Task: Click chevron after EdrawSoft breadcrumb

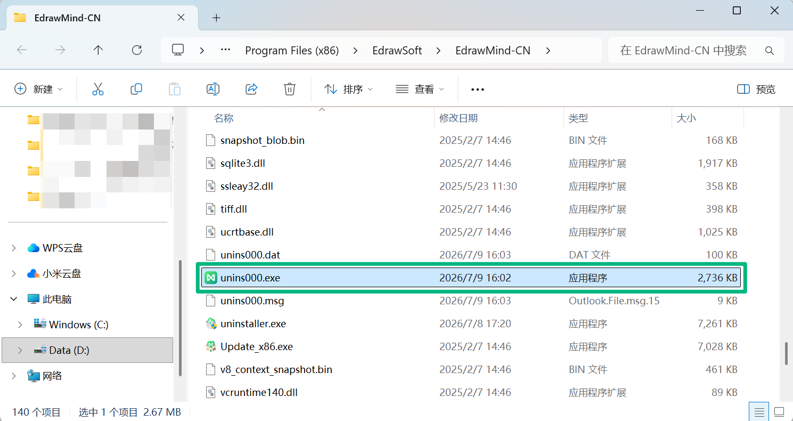Action: click(x=438, y=51)
